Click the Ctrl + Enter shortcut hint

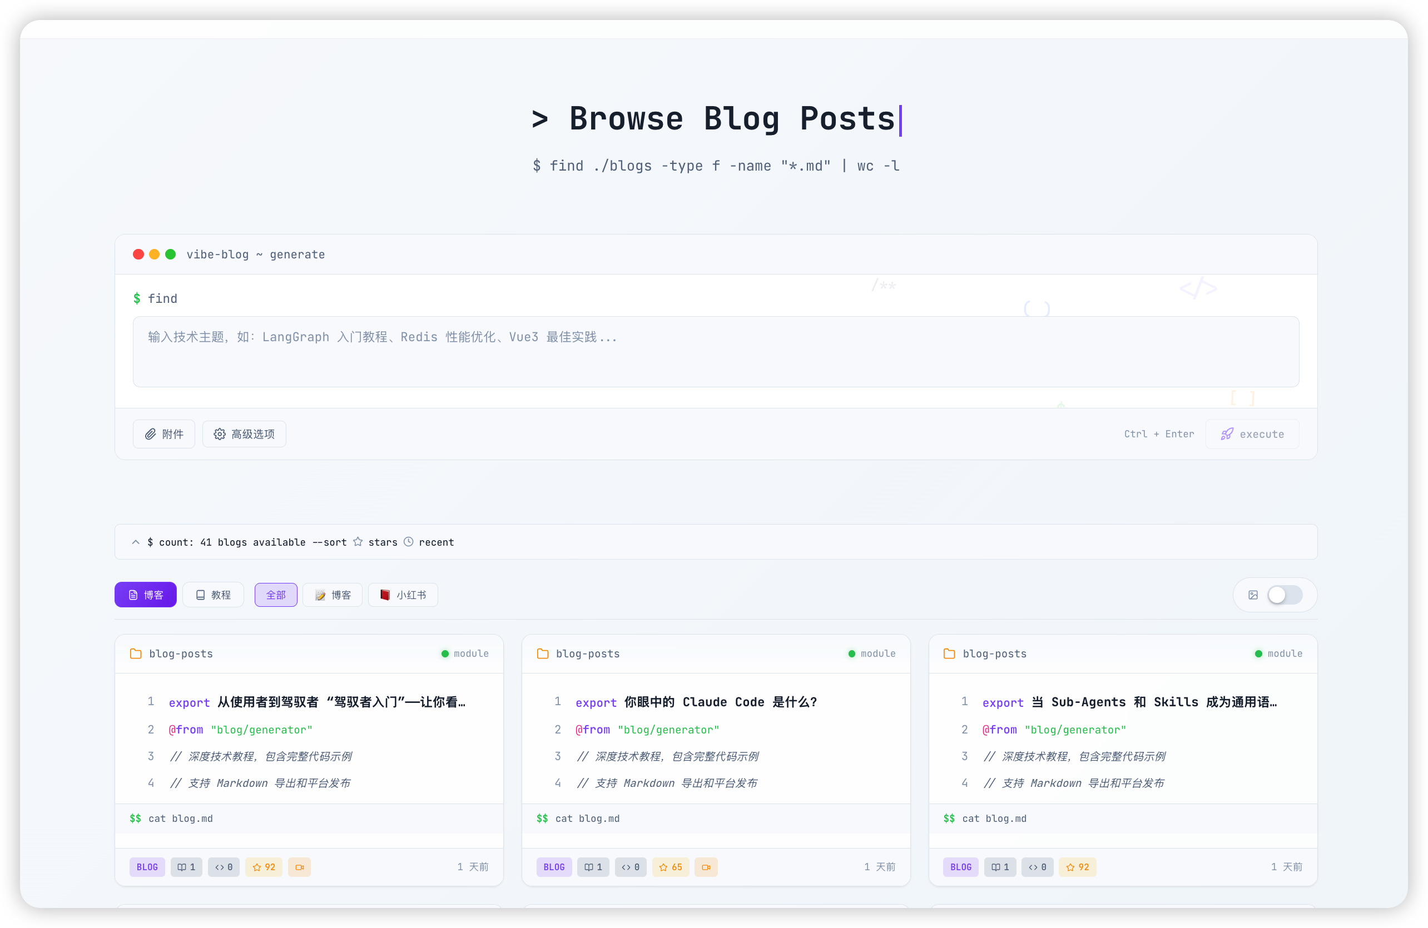click(x=1159, y=434)
